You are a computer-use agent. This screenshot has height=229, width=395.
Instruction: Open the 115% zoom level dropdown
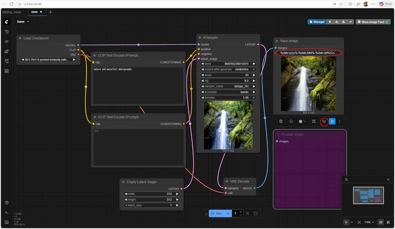[x=369, y=222]
